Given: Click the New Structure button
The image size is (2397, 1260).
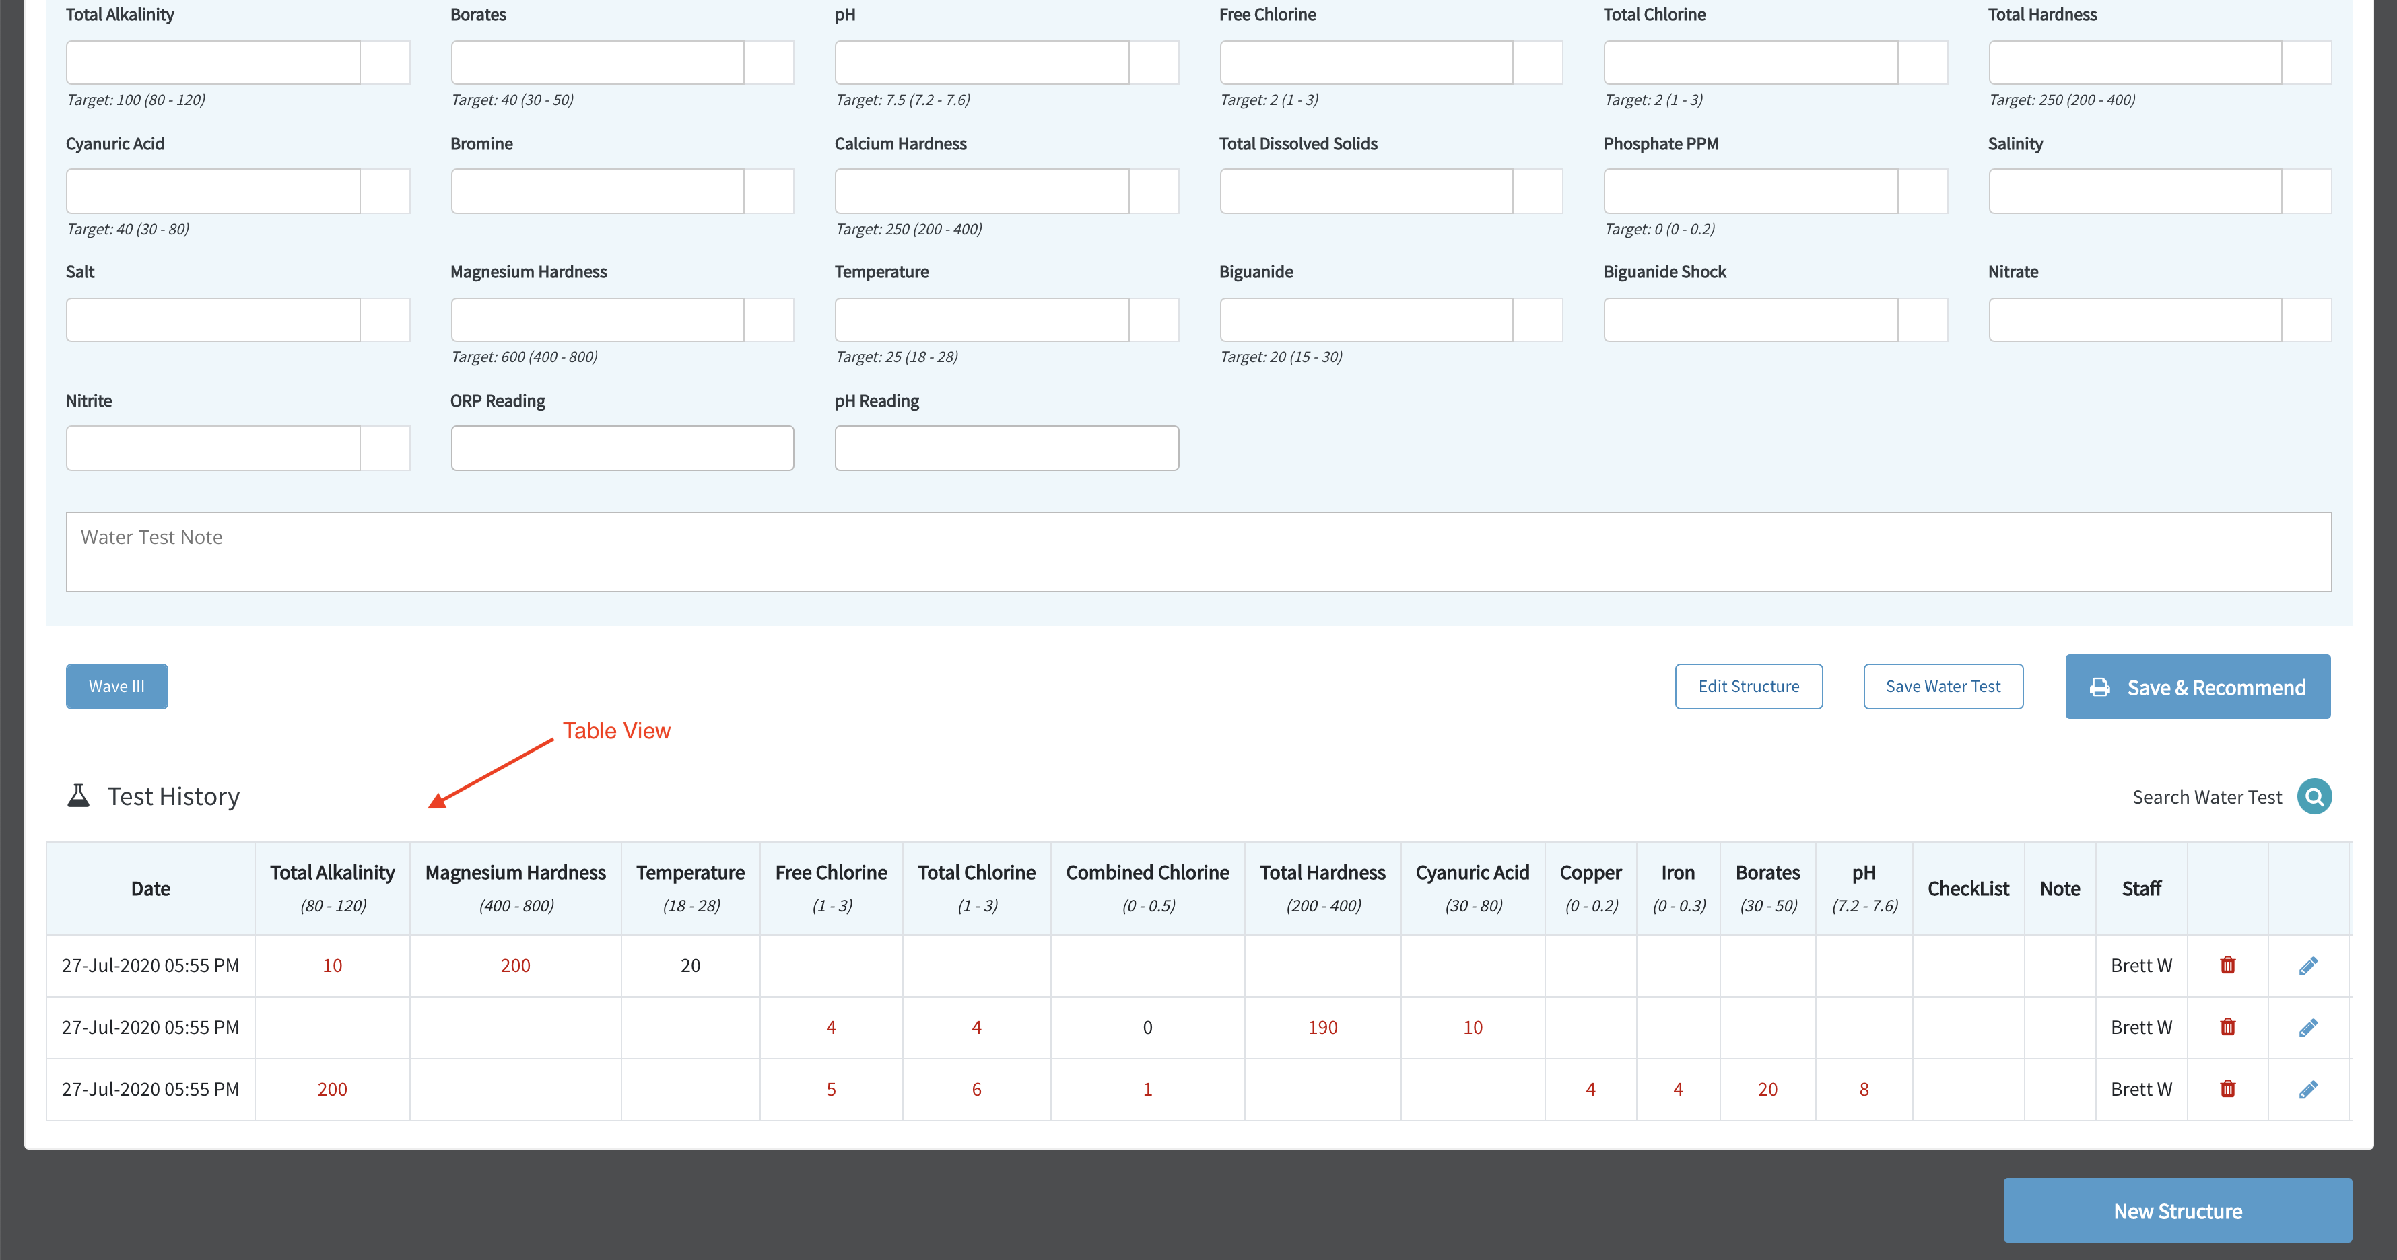Looking at the screenshot, I should click(2177, 1211).
